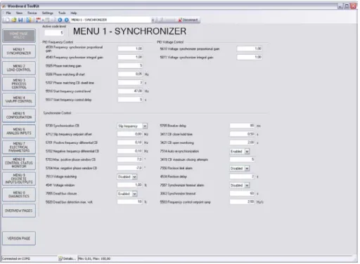This screenshot has width=360, height=264.
Task: Click the 4712 Slip frequency setpoint offset field
Action: [130, 134]
